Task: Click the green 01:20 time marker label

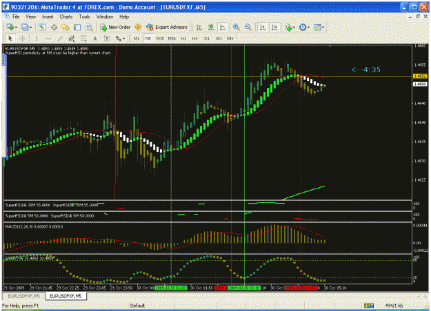Action: click(171, 288)
